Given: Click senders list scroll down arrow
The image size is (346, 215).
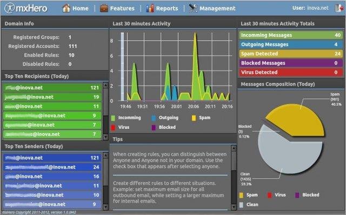Looking at the screenshot, I should (x=105, y=207).
